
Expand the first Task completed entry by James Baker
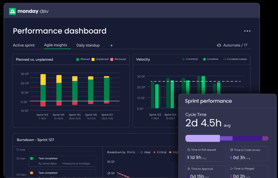[63, 161]
